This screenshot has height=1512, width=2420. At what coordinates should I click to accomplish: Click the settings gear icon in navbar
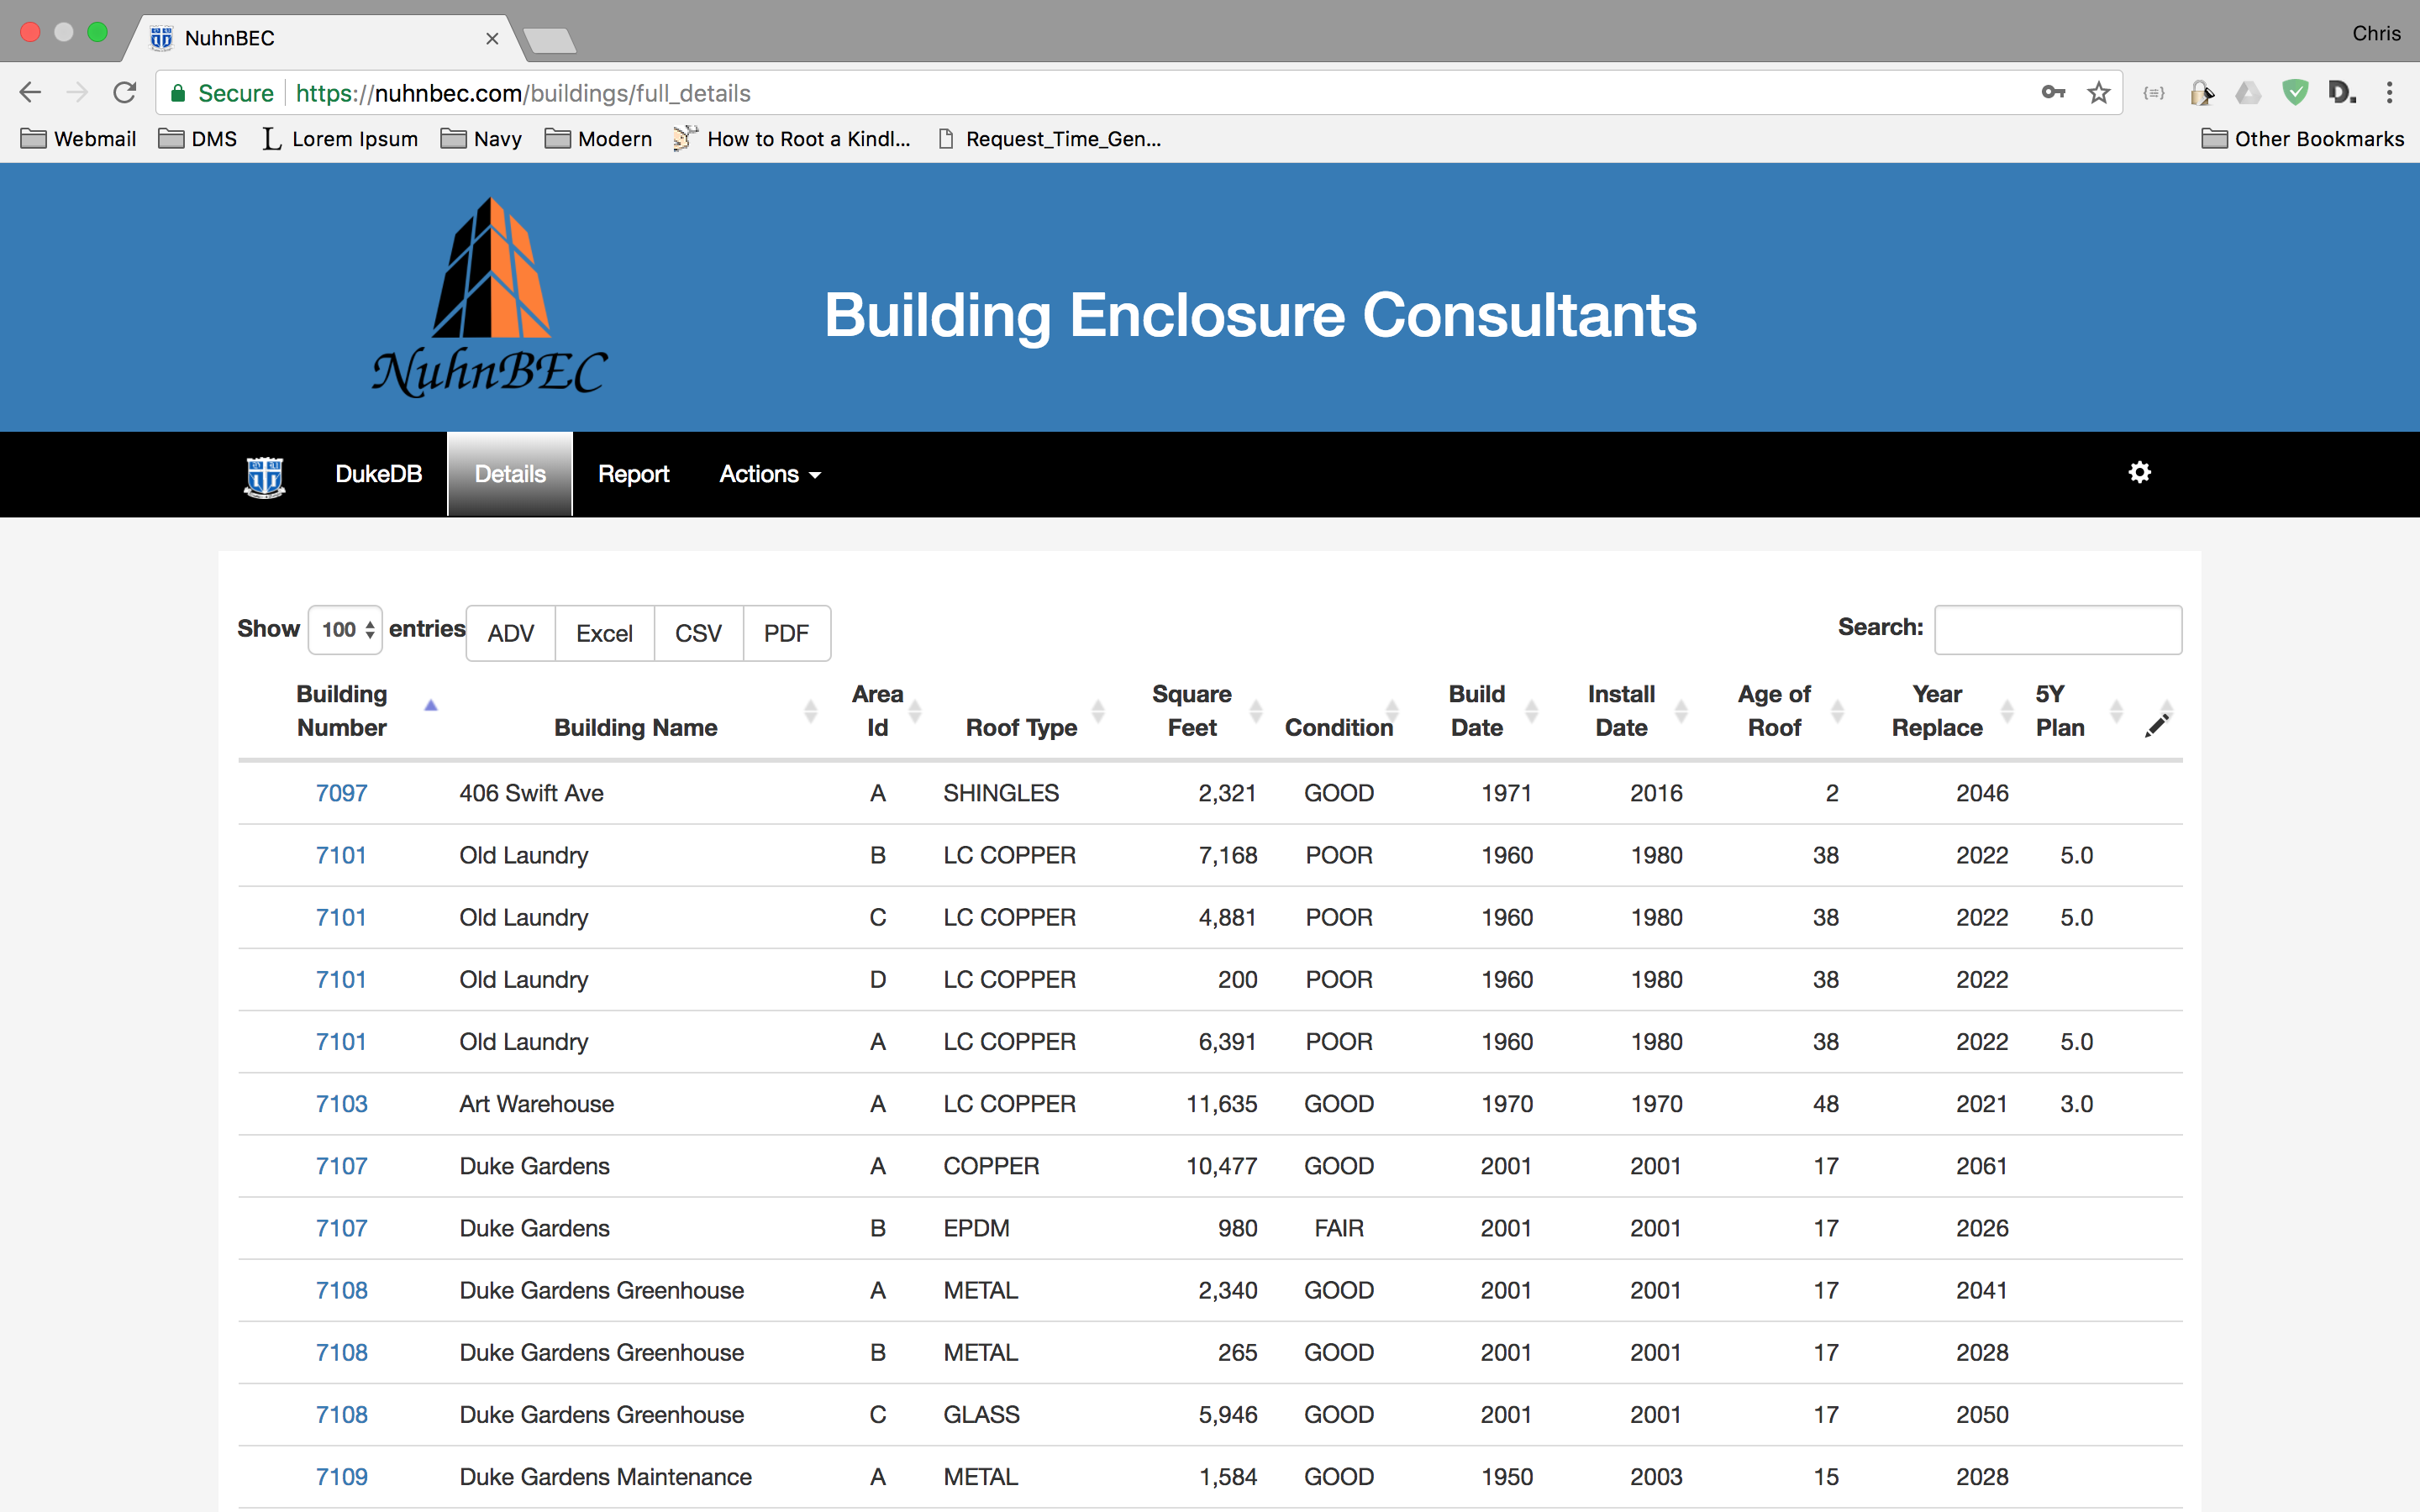pyautogui.click(x=2139, y=472)
